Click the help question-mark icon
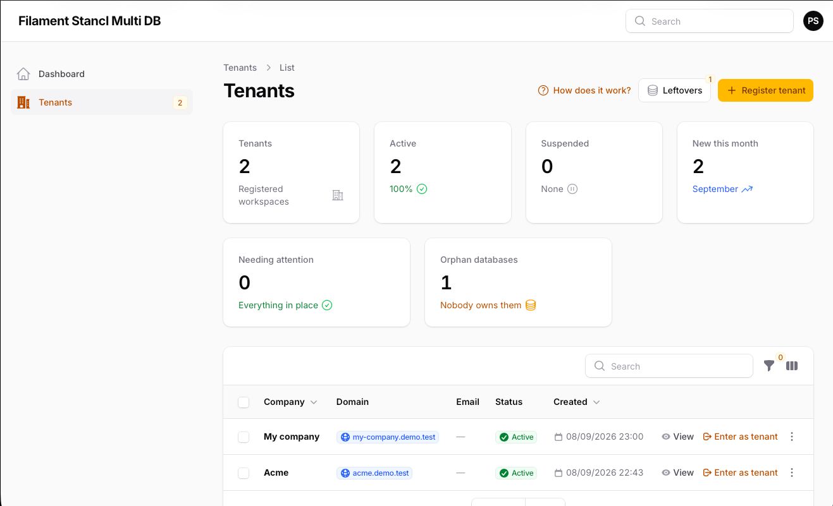The image size is (833, 506). pos(543,90)
